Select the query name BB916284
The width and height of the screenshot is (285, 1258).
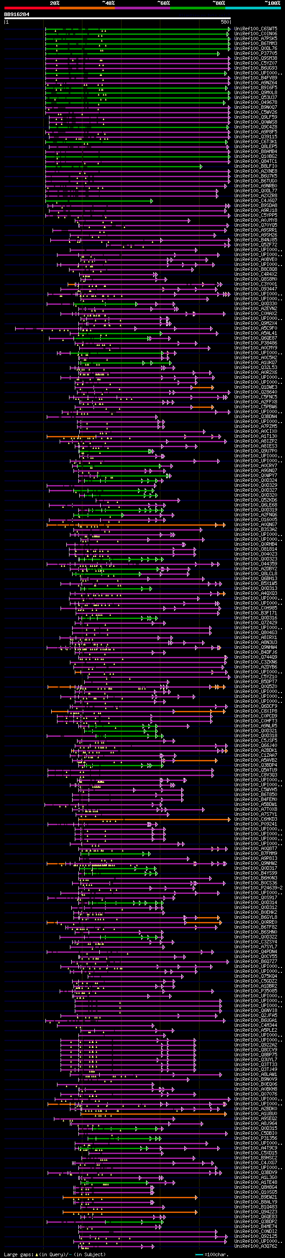pyautogui.click(x=16, y=15)
